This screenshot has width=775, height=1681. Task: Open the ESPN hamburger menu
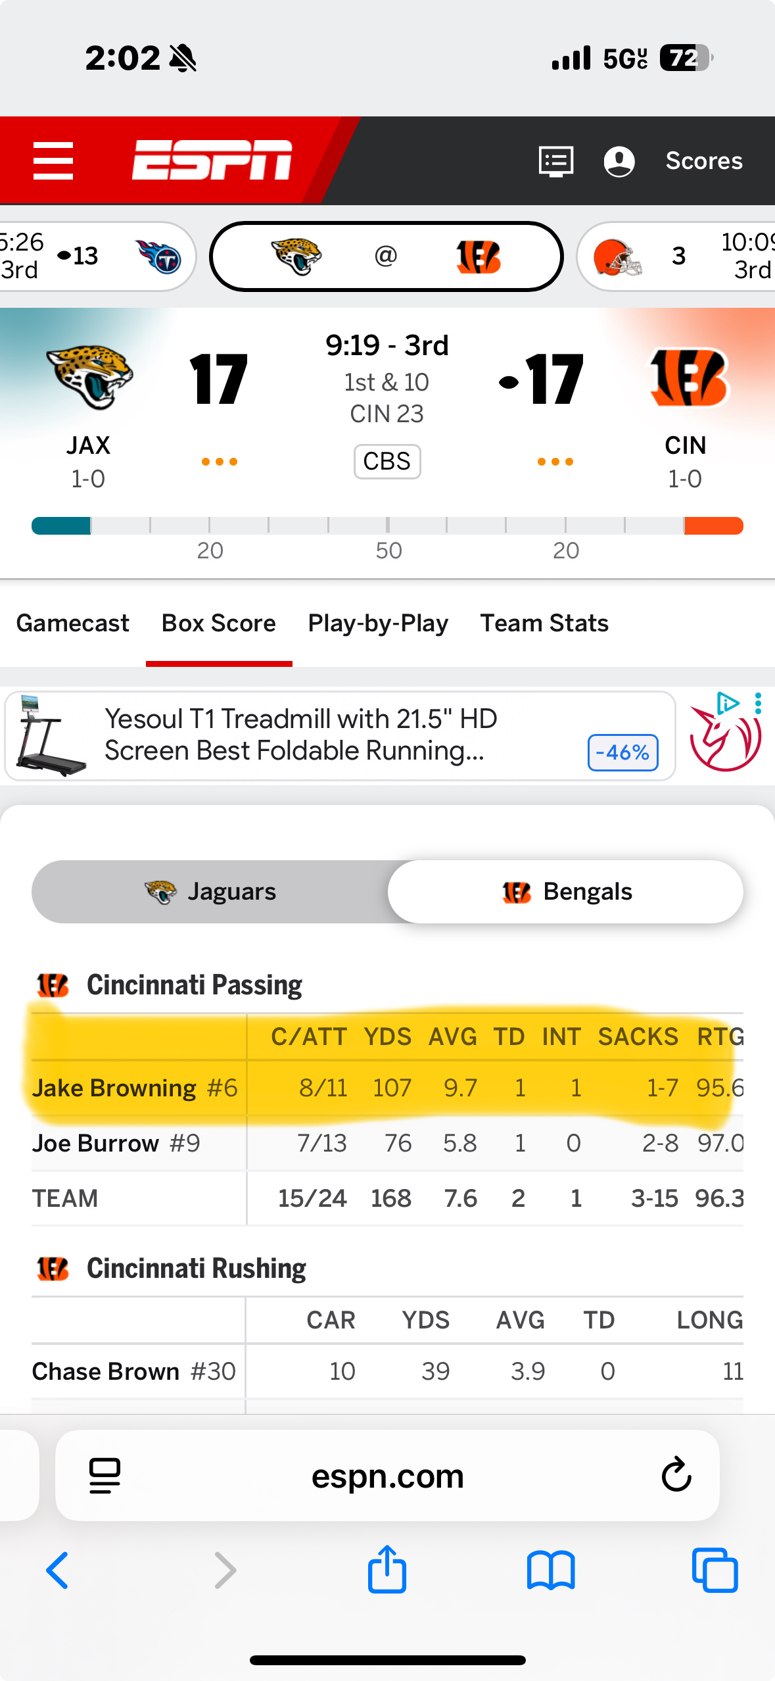[x=53, y=160]
